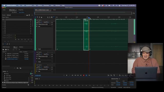Switch to the Markers tab
Screen dimensions: 164x92
pyautogui.click(x=21, y=47)
